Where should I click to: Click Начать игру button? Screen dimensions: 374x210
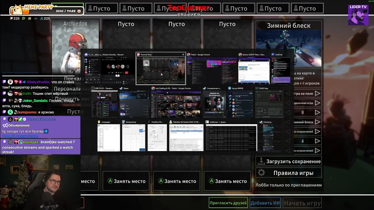tap(302, 203)
